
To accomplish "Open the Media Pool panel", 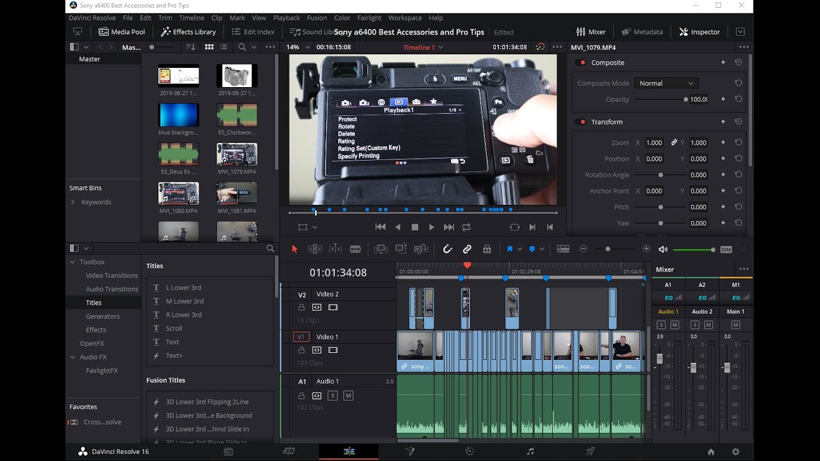I will tap(122, 31).
